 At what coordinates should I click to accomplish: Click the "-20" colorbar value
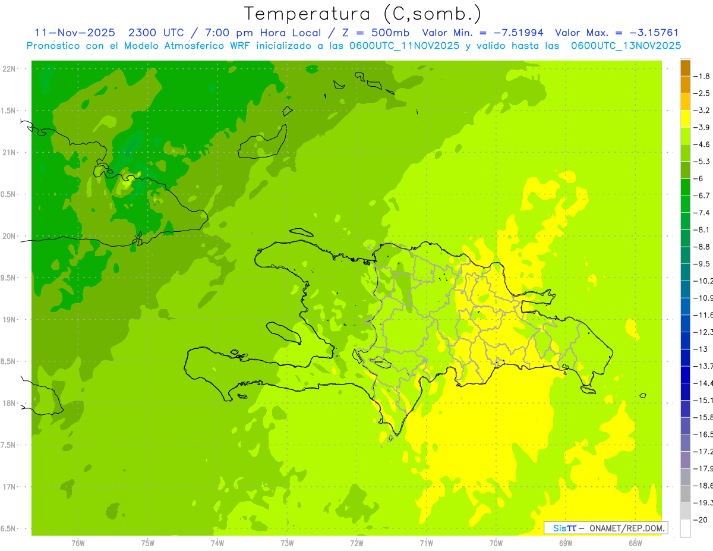(x=701, y=519)
